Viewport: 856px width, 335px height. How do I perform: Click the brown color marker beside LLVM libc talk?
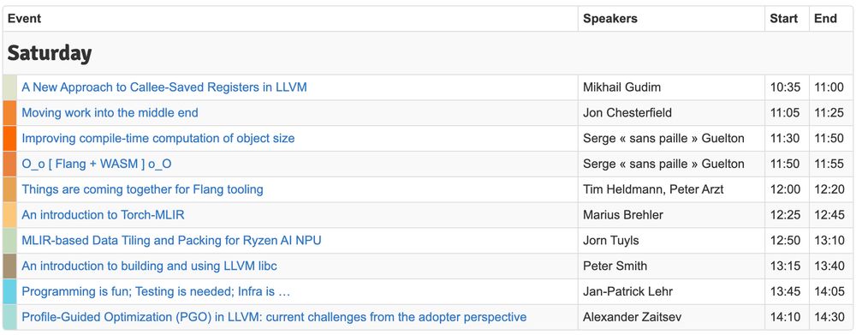(x=9, y=266)
